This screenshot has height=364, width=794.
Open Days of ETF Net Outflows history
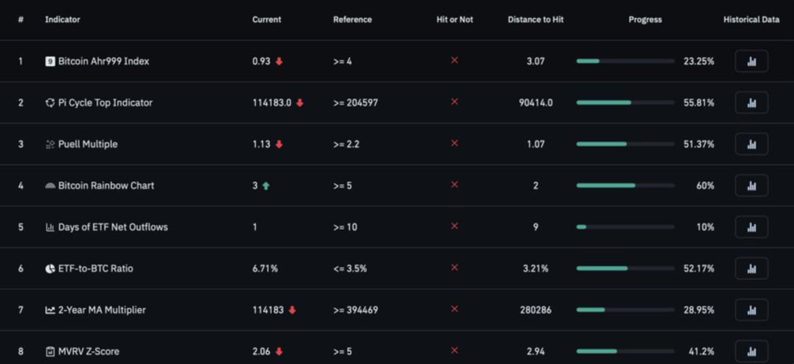(x=751, y=227)
